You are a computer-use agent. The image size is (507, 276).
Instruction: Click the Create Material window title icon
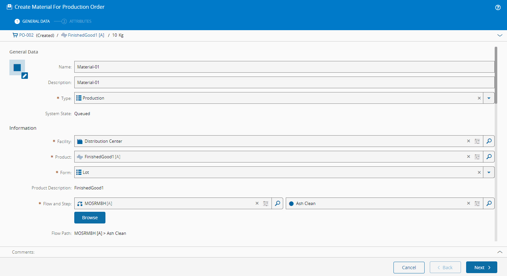(x=9, y=7)
